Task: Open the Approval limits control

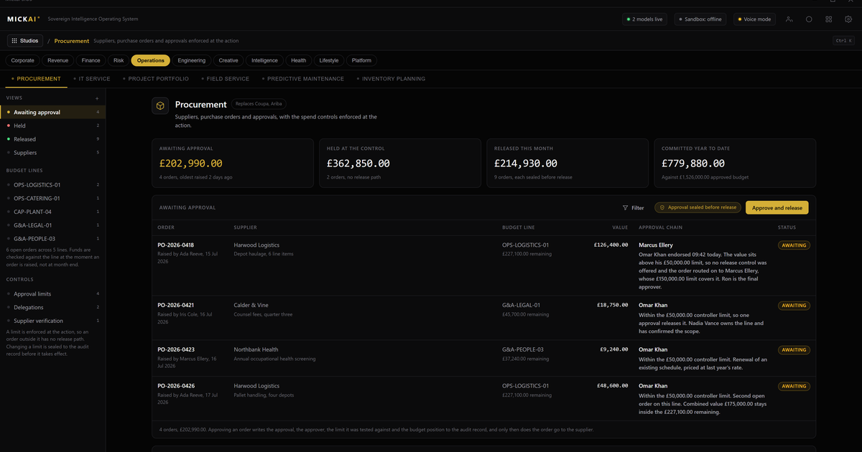Action: click(x=52, y=293)
